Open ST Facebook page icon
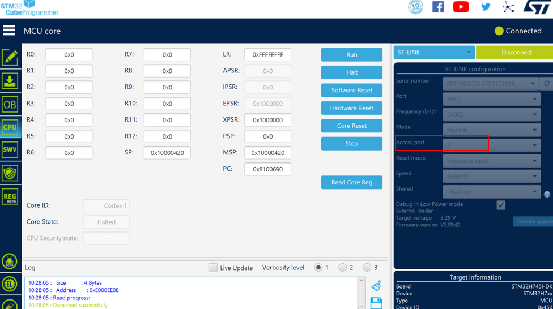 point(438,7)
